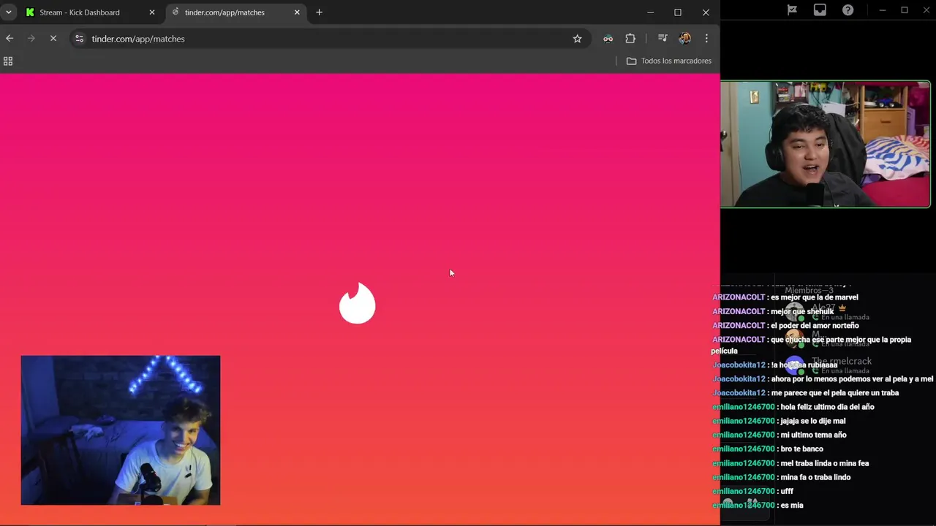Open the Chrome three-dot menu
The image size is (936, 526).
tap(706, 39)
